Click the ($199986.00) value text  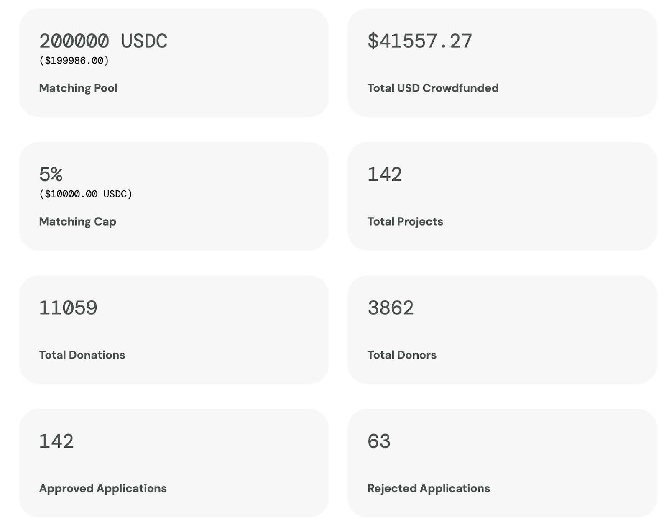pos(74,61)
